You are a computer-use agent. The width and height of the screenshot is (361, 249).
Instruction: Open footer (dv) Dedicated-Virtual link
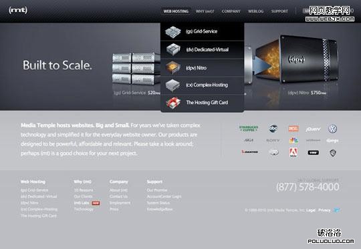[39, 196]
